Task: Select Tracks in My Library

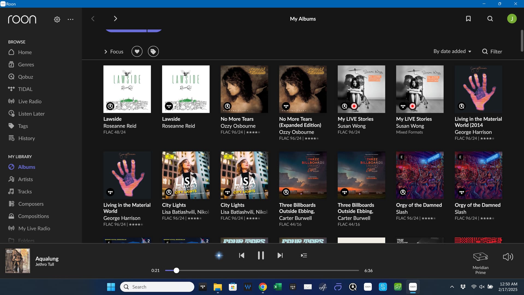Action: [20, 191]
